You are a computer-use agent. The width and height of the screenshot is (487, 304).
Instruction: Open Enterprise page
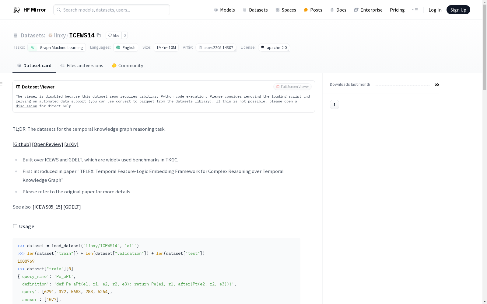[368, 10]
